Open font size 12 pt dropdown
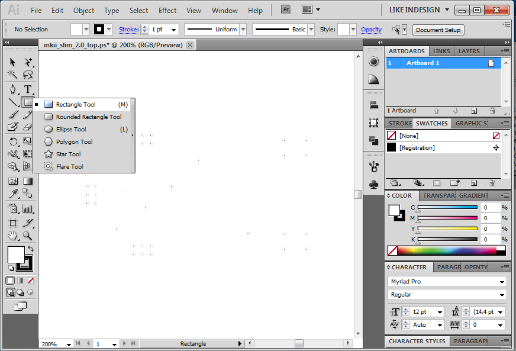516x351 pixels. [440, 312]
